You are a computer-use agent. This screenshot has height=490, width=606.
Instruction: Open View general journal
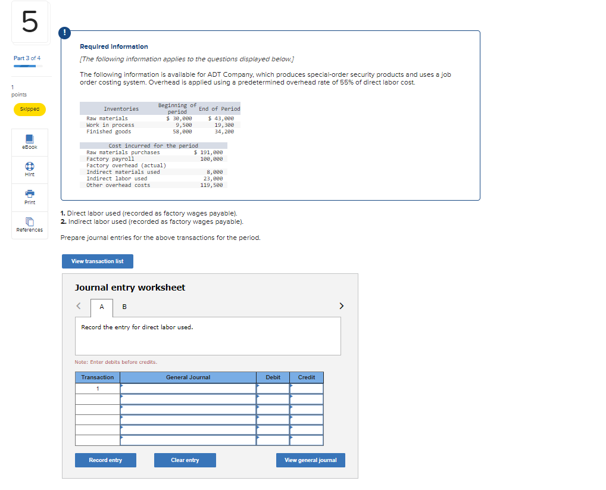(x=311, y=460)
